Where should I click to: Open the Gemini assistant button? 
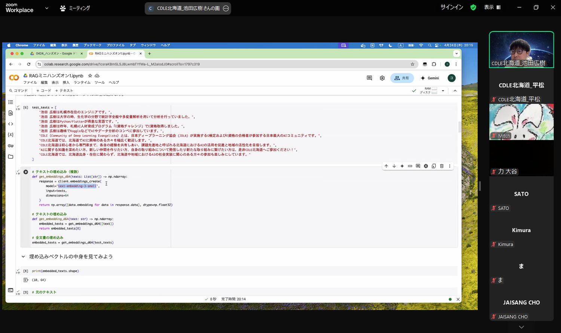point(430,78)
